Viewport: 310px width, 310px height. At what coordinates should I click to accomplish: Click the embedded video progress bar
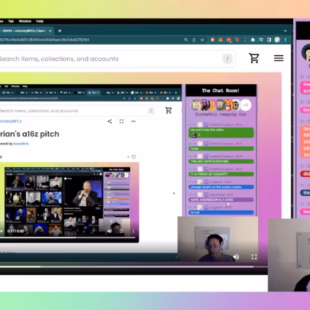pyautogui.click(x=68, y=237)
